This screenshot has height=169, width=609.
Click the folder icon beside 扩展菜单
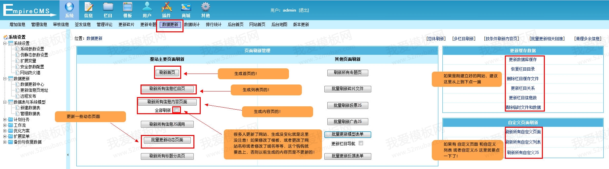11,136
